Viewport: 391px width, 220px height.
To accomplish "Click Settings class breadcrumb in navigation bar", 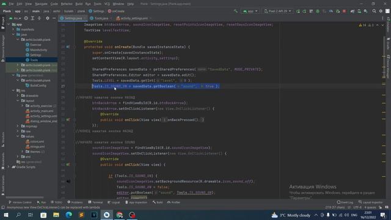I will tap(97, 11).
